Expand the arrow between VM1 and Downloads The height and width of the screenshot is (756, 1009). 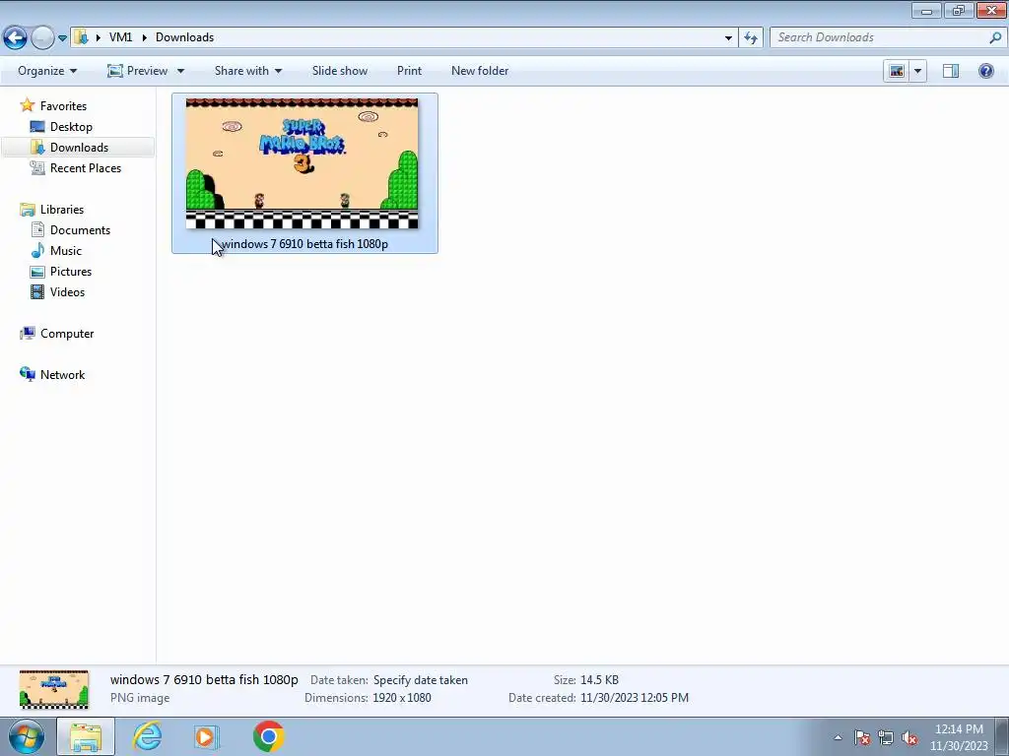(144, 37)
